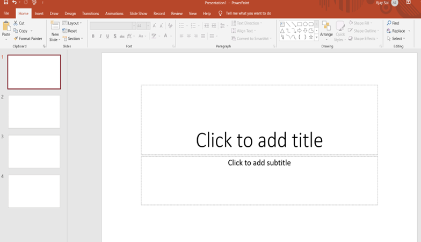Click the Paste icon

point(6,27)
